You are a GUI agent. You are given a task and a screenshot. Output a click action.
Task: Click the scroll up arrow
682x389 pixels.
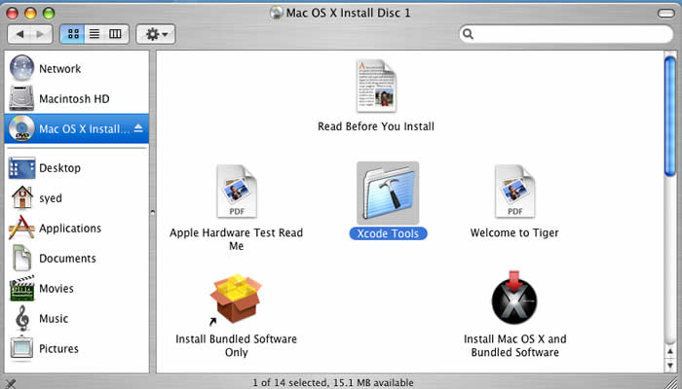pyautogui.click(x=670, y=350)
